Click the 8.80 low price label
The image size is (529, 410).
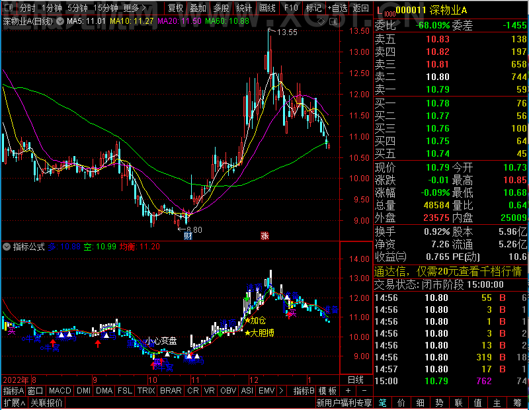[194, 229]
